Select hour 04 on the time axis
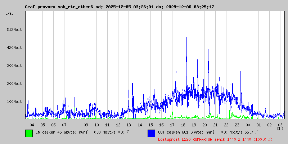This screenshot has width=288, height=144. point(32,125)
